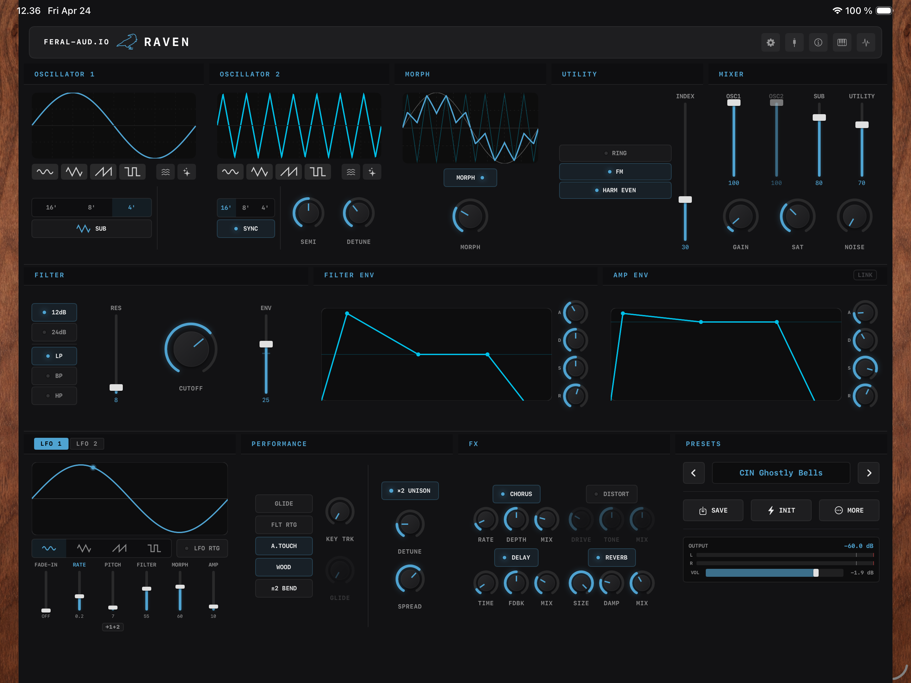911x683 pixels.
Task: Set Oscillator 1 octave to 8'
Action: point(91,207)
